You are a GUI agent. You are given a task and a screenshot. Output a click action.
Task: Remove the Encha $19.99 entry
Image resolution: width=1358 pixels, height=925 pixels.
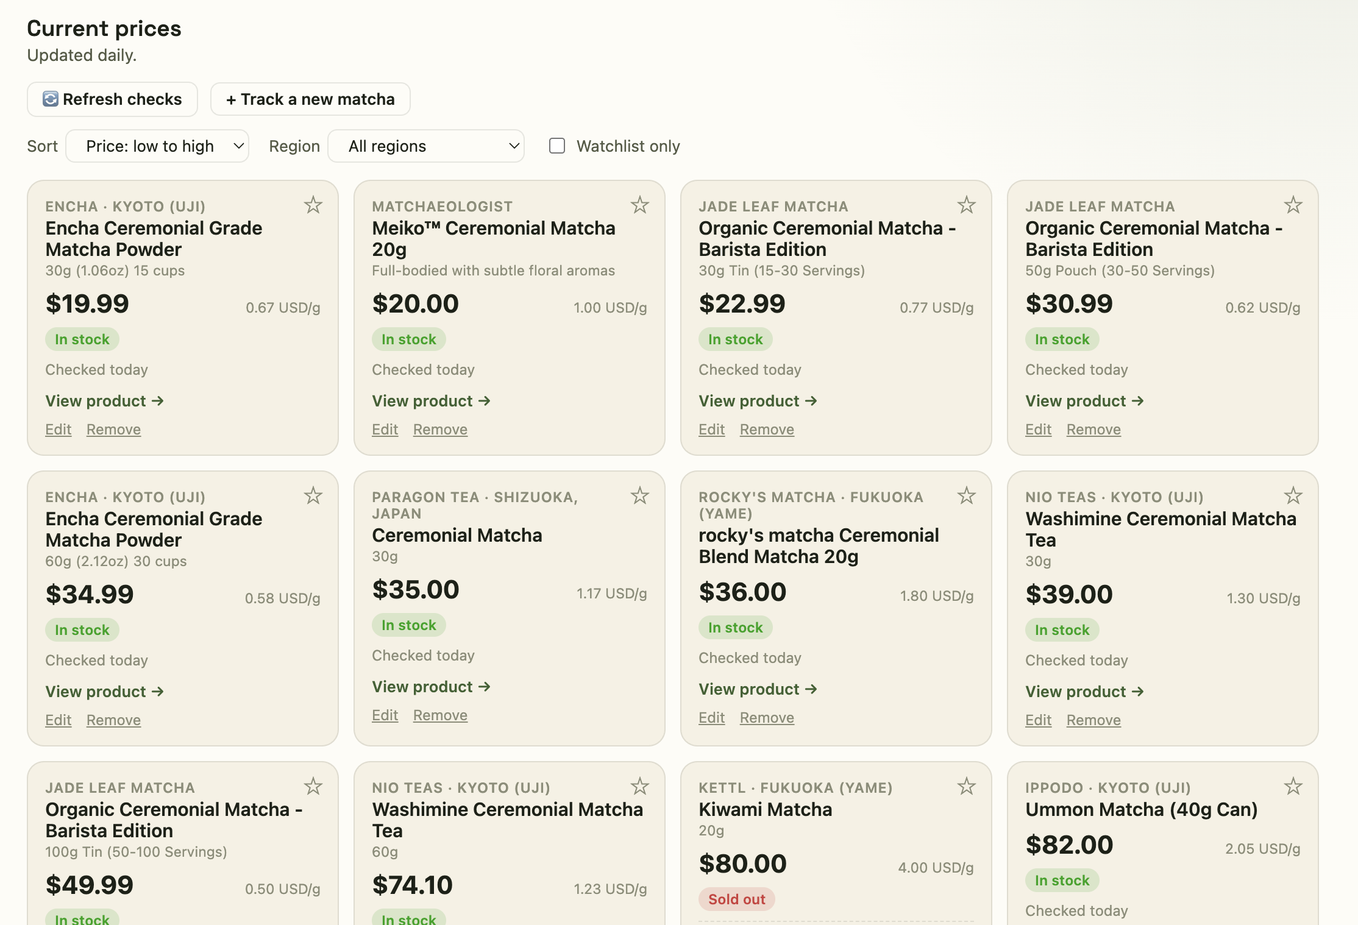113,430
